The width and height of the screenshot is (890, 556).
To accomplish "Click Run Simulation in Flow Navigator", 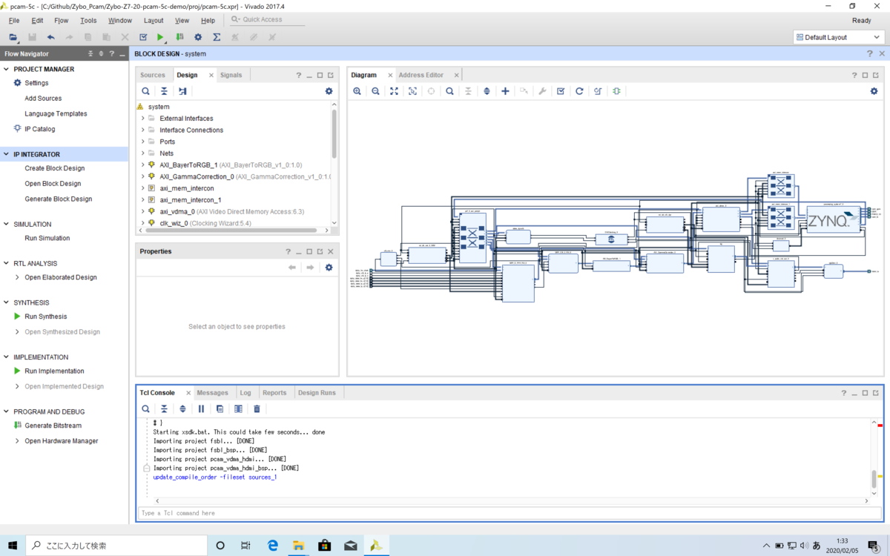I will coord(47,238).
